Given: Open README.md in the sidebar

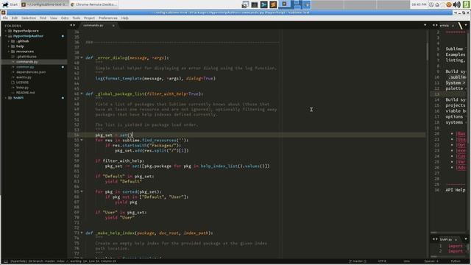Looking at the screenshot, I should [25, 93].
